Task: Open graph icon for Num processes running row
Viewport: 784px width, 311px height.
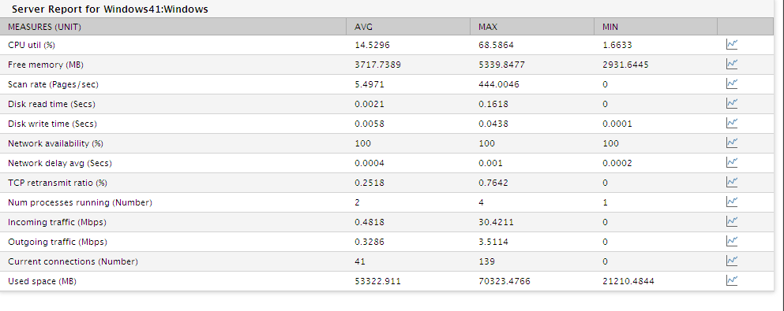Action: [732, 202]
